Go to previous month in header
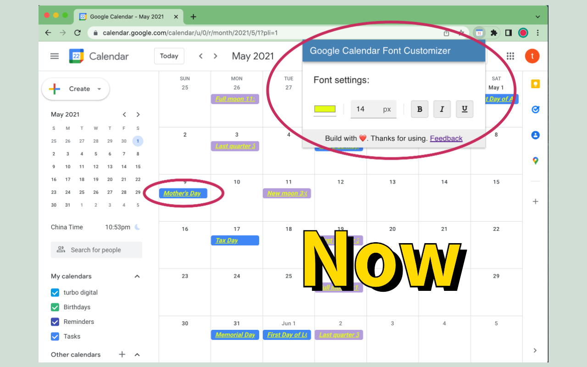Image resolution: width=587 pixels, height=367 pixels. (x=200, y=56)
